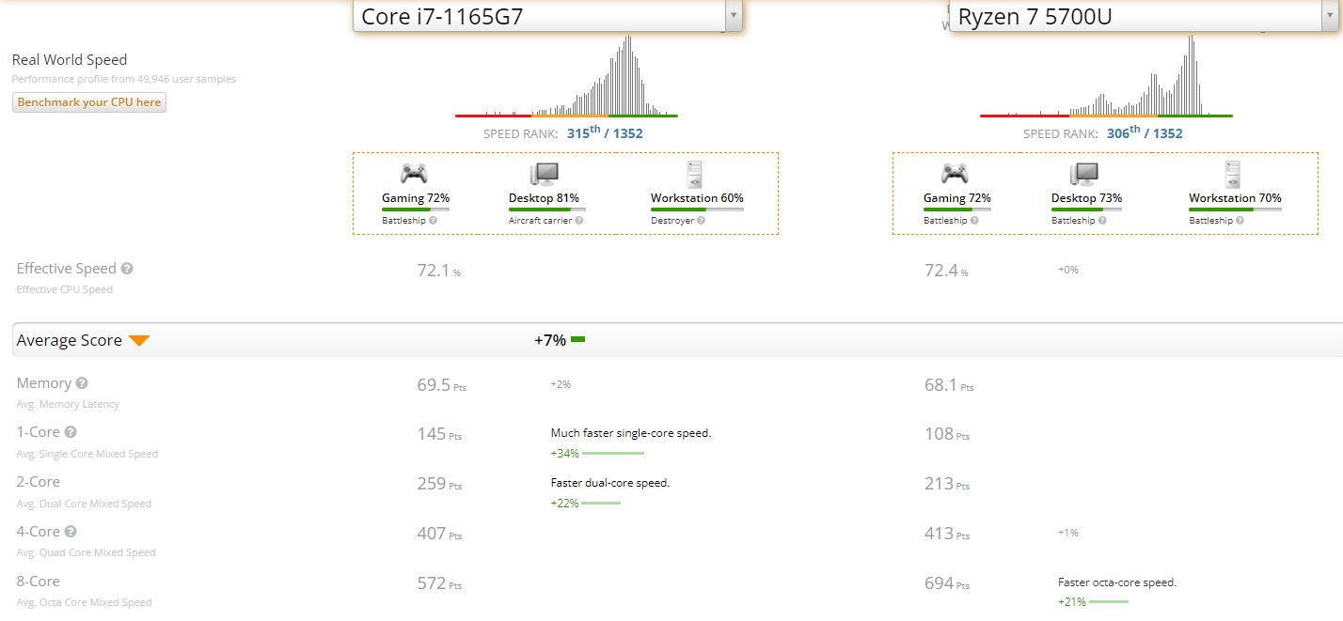The image size is (1343, 621).
Task: Open the 315th / 1352 speed rank link
Action: [x=605, y=133]
